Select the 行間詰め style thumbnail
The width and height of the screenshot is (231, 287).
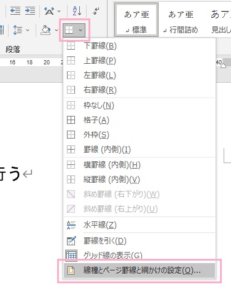[x=181, y=20]
